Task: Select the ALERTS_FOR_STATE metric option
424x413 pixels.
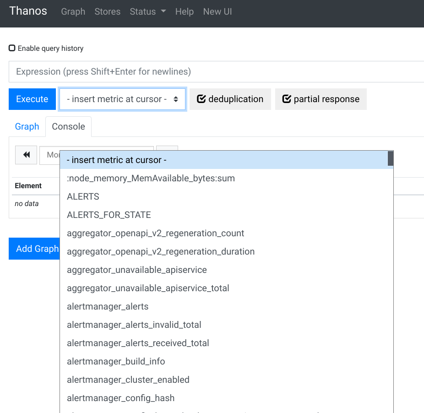Action: 109,215
